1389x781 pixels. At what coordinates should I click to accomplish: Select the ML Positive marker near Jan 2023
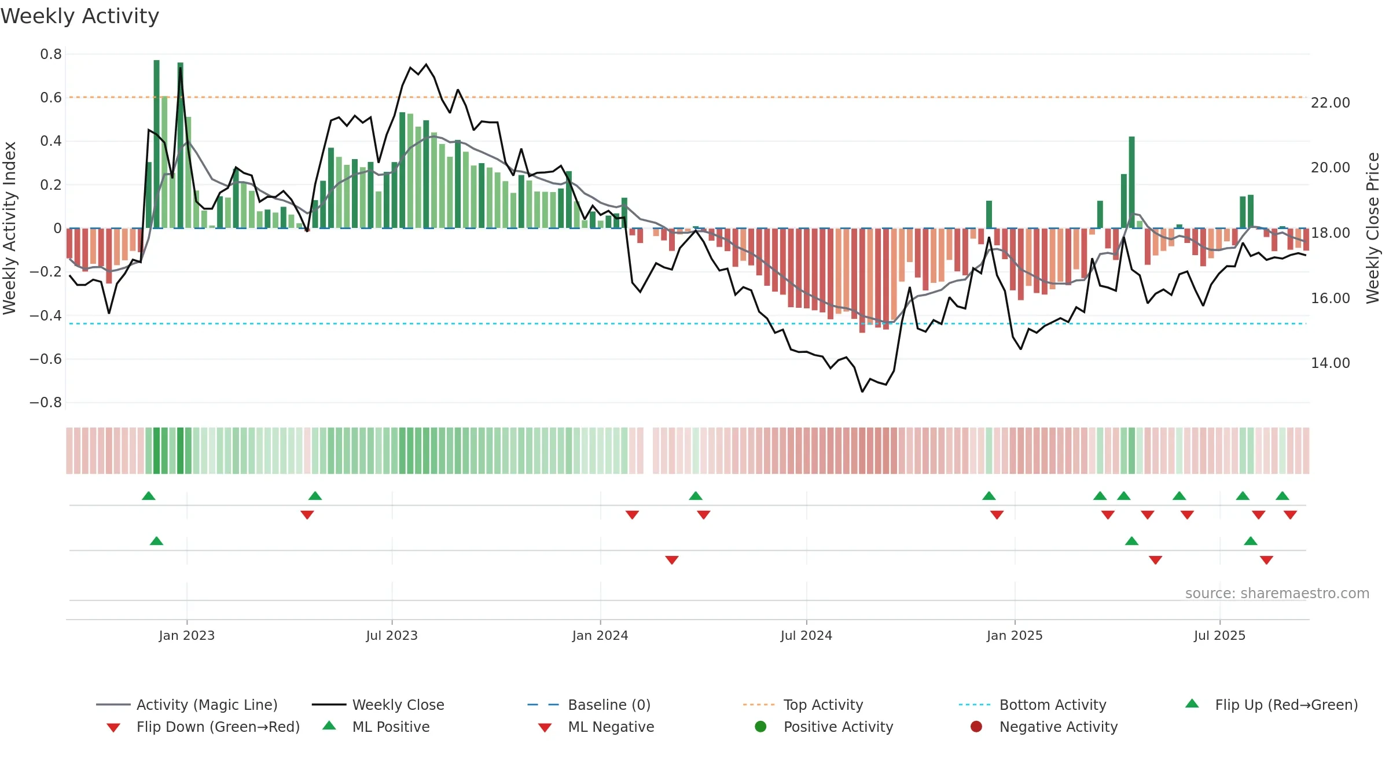tap(156, 541)
